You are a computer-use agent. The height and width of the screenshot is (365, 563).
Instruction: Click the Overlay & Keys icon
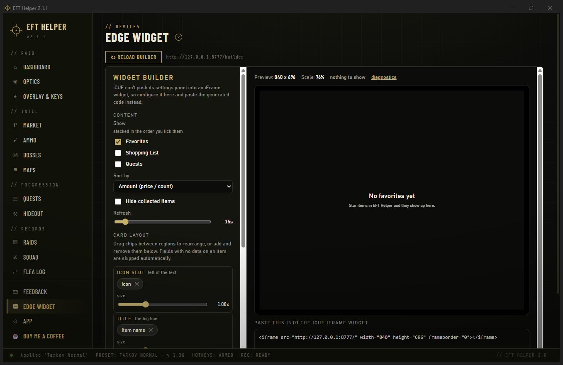click(15, 97)
